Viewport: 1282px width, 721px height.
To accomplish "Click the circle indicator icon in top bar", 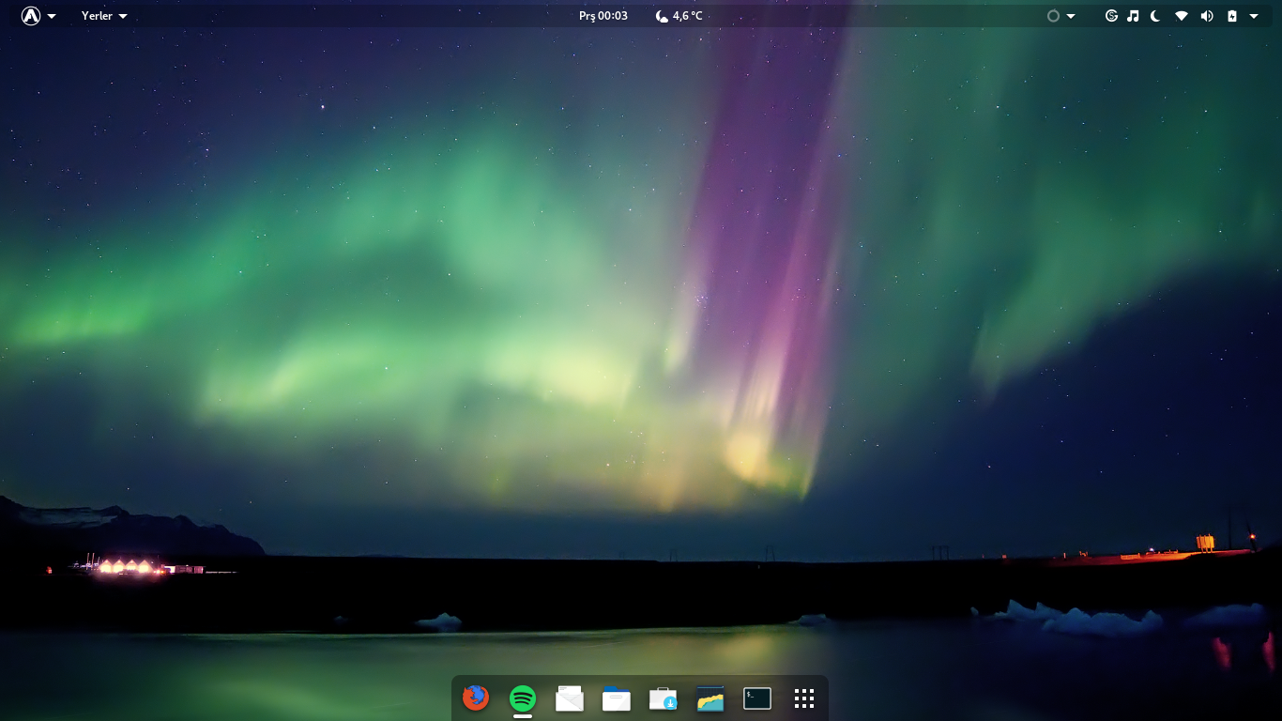I will pos(1053,16).
